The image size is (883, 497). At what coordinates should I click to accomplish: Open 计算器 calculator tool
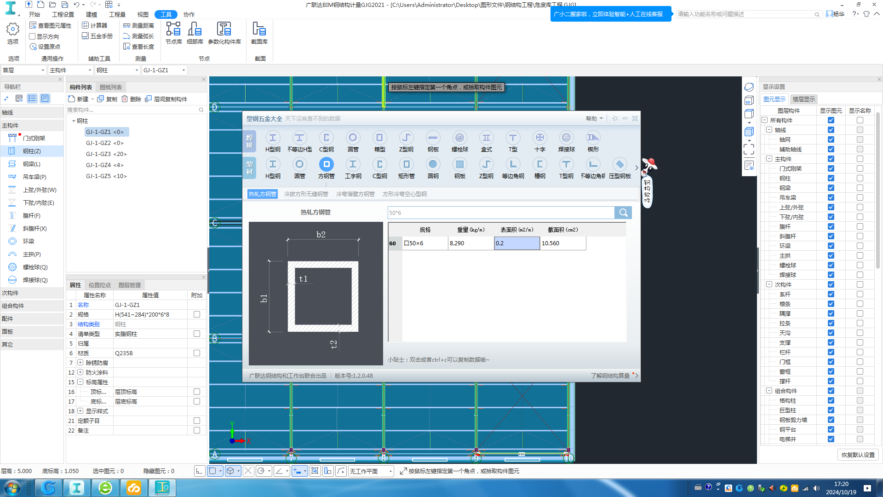coord(95,25)
